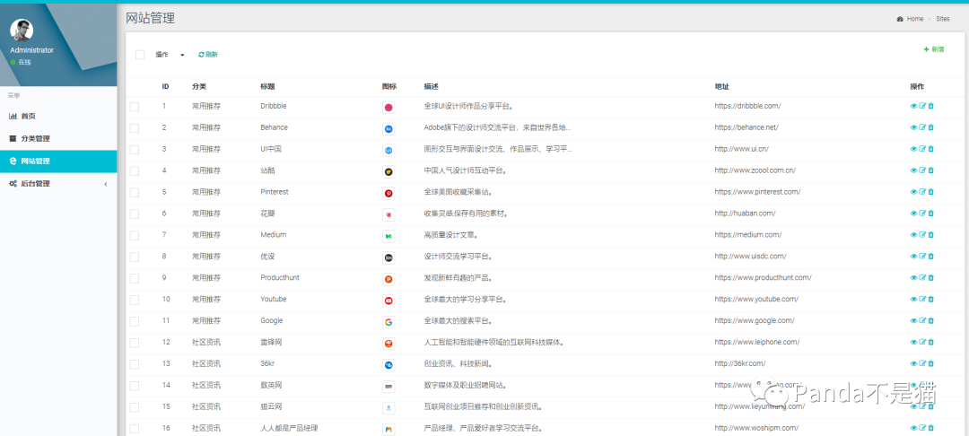Viewport: 969px width, 436px height.
Task: Delete the 36kr row
Action: (x=930, y=363)
